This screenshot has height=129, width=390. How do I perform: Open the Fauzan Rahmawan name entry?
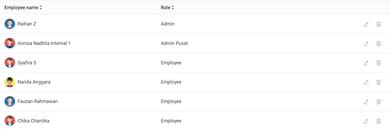click(38, 101)
